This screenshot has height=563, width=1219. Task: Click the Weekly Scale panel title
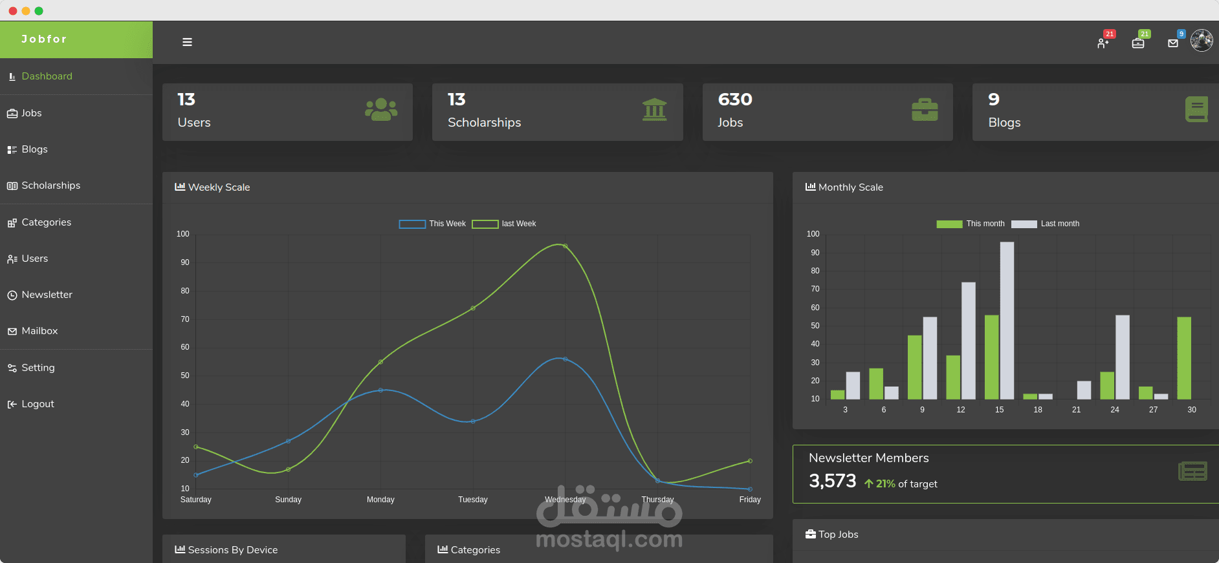[x=219, y=187]
